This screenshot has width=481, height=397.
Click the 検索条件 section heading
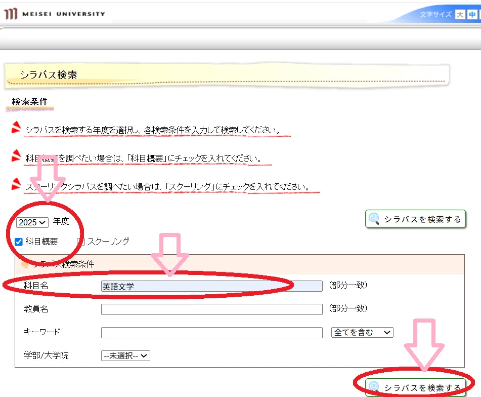30,102
